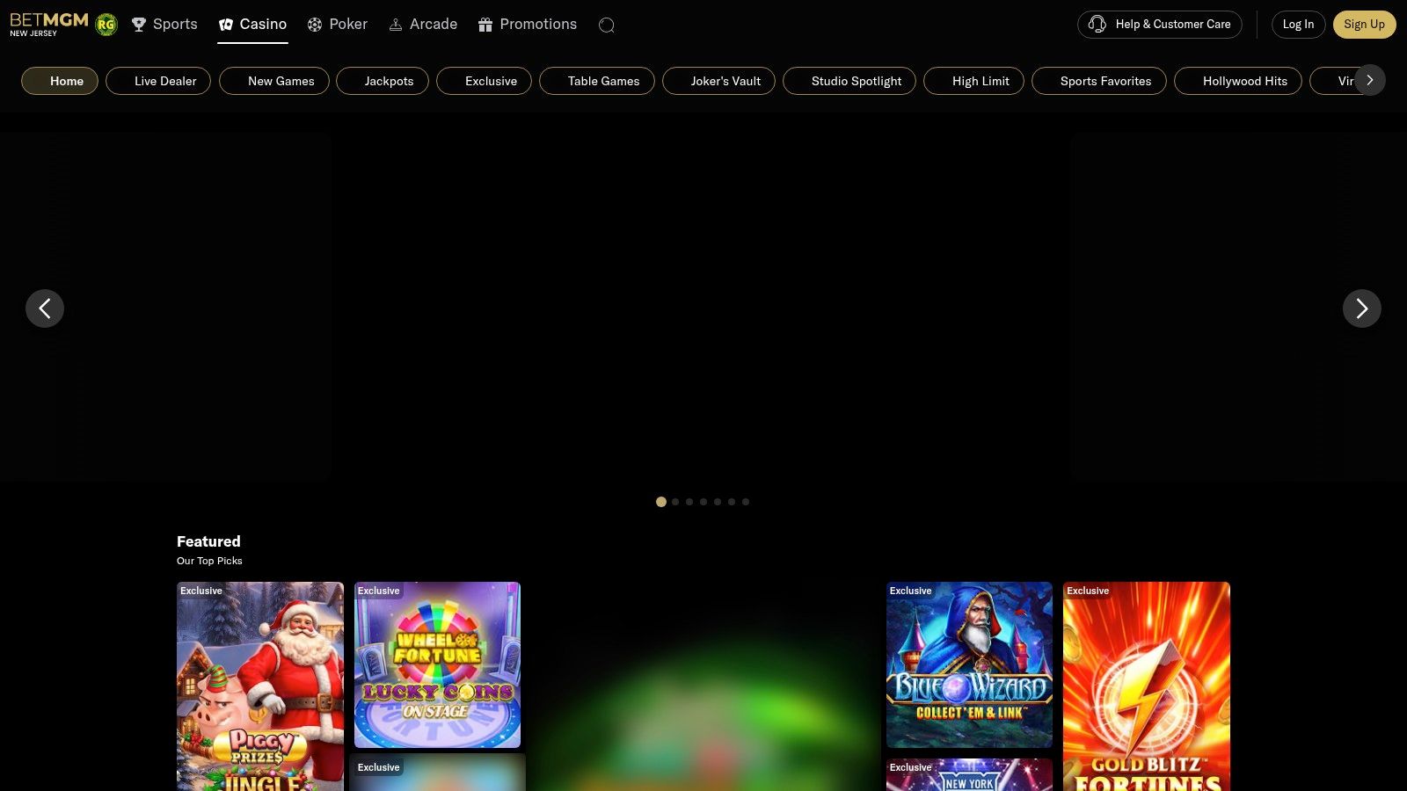
Task: Browse the Hollywood Hits collection
Action: (x=1237, y=81)
